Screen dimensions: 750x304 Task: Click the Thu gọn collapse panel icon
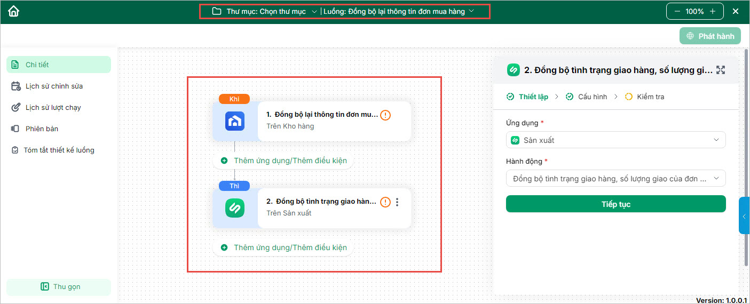(45, 287)
